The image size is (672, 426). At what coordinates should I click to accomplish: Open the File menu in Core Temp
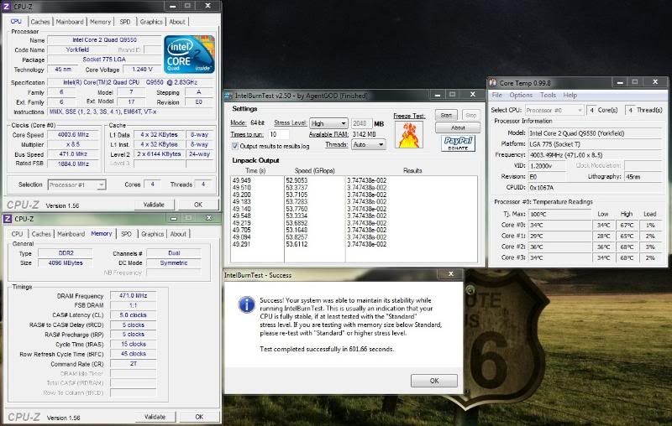tap(496, 95)
